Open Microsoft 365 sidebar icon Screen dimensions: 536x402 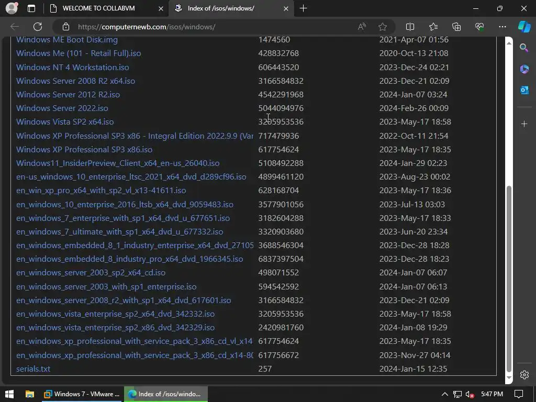tap(524, 69)
